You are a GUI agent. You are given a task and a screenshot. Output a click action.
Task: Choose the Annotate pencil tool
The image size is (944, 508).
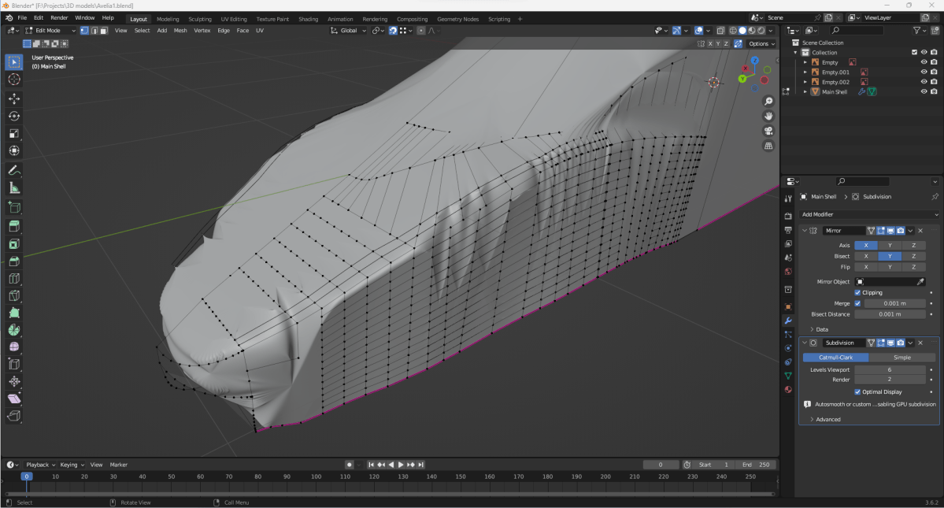pyautogui.click(x=14, y=170)
